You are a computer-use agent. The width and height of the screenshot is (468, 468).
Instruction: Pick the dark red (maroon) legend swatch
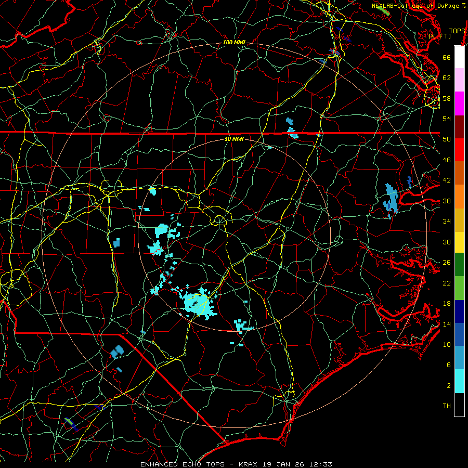pos(459,127)
